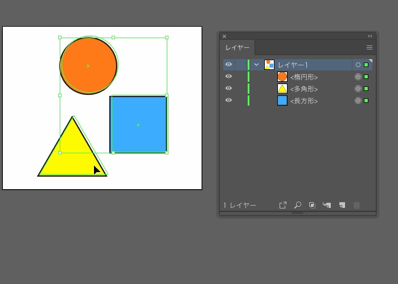
Task: Select the orange 楕円形 thumbnail
Action: pos(282,77)
